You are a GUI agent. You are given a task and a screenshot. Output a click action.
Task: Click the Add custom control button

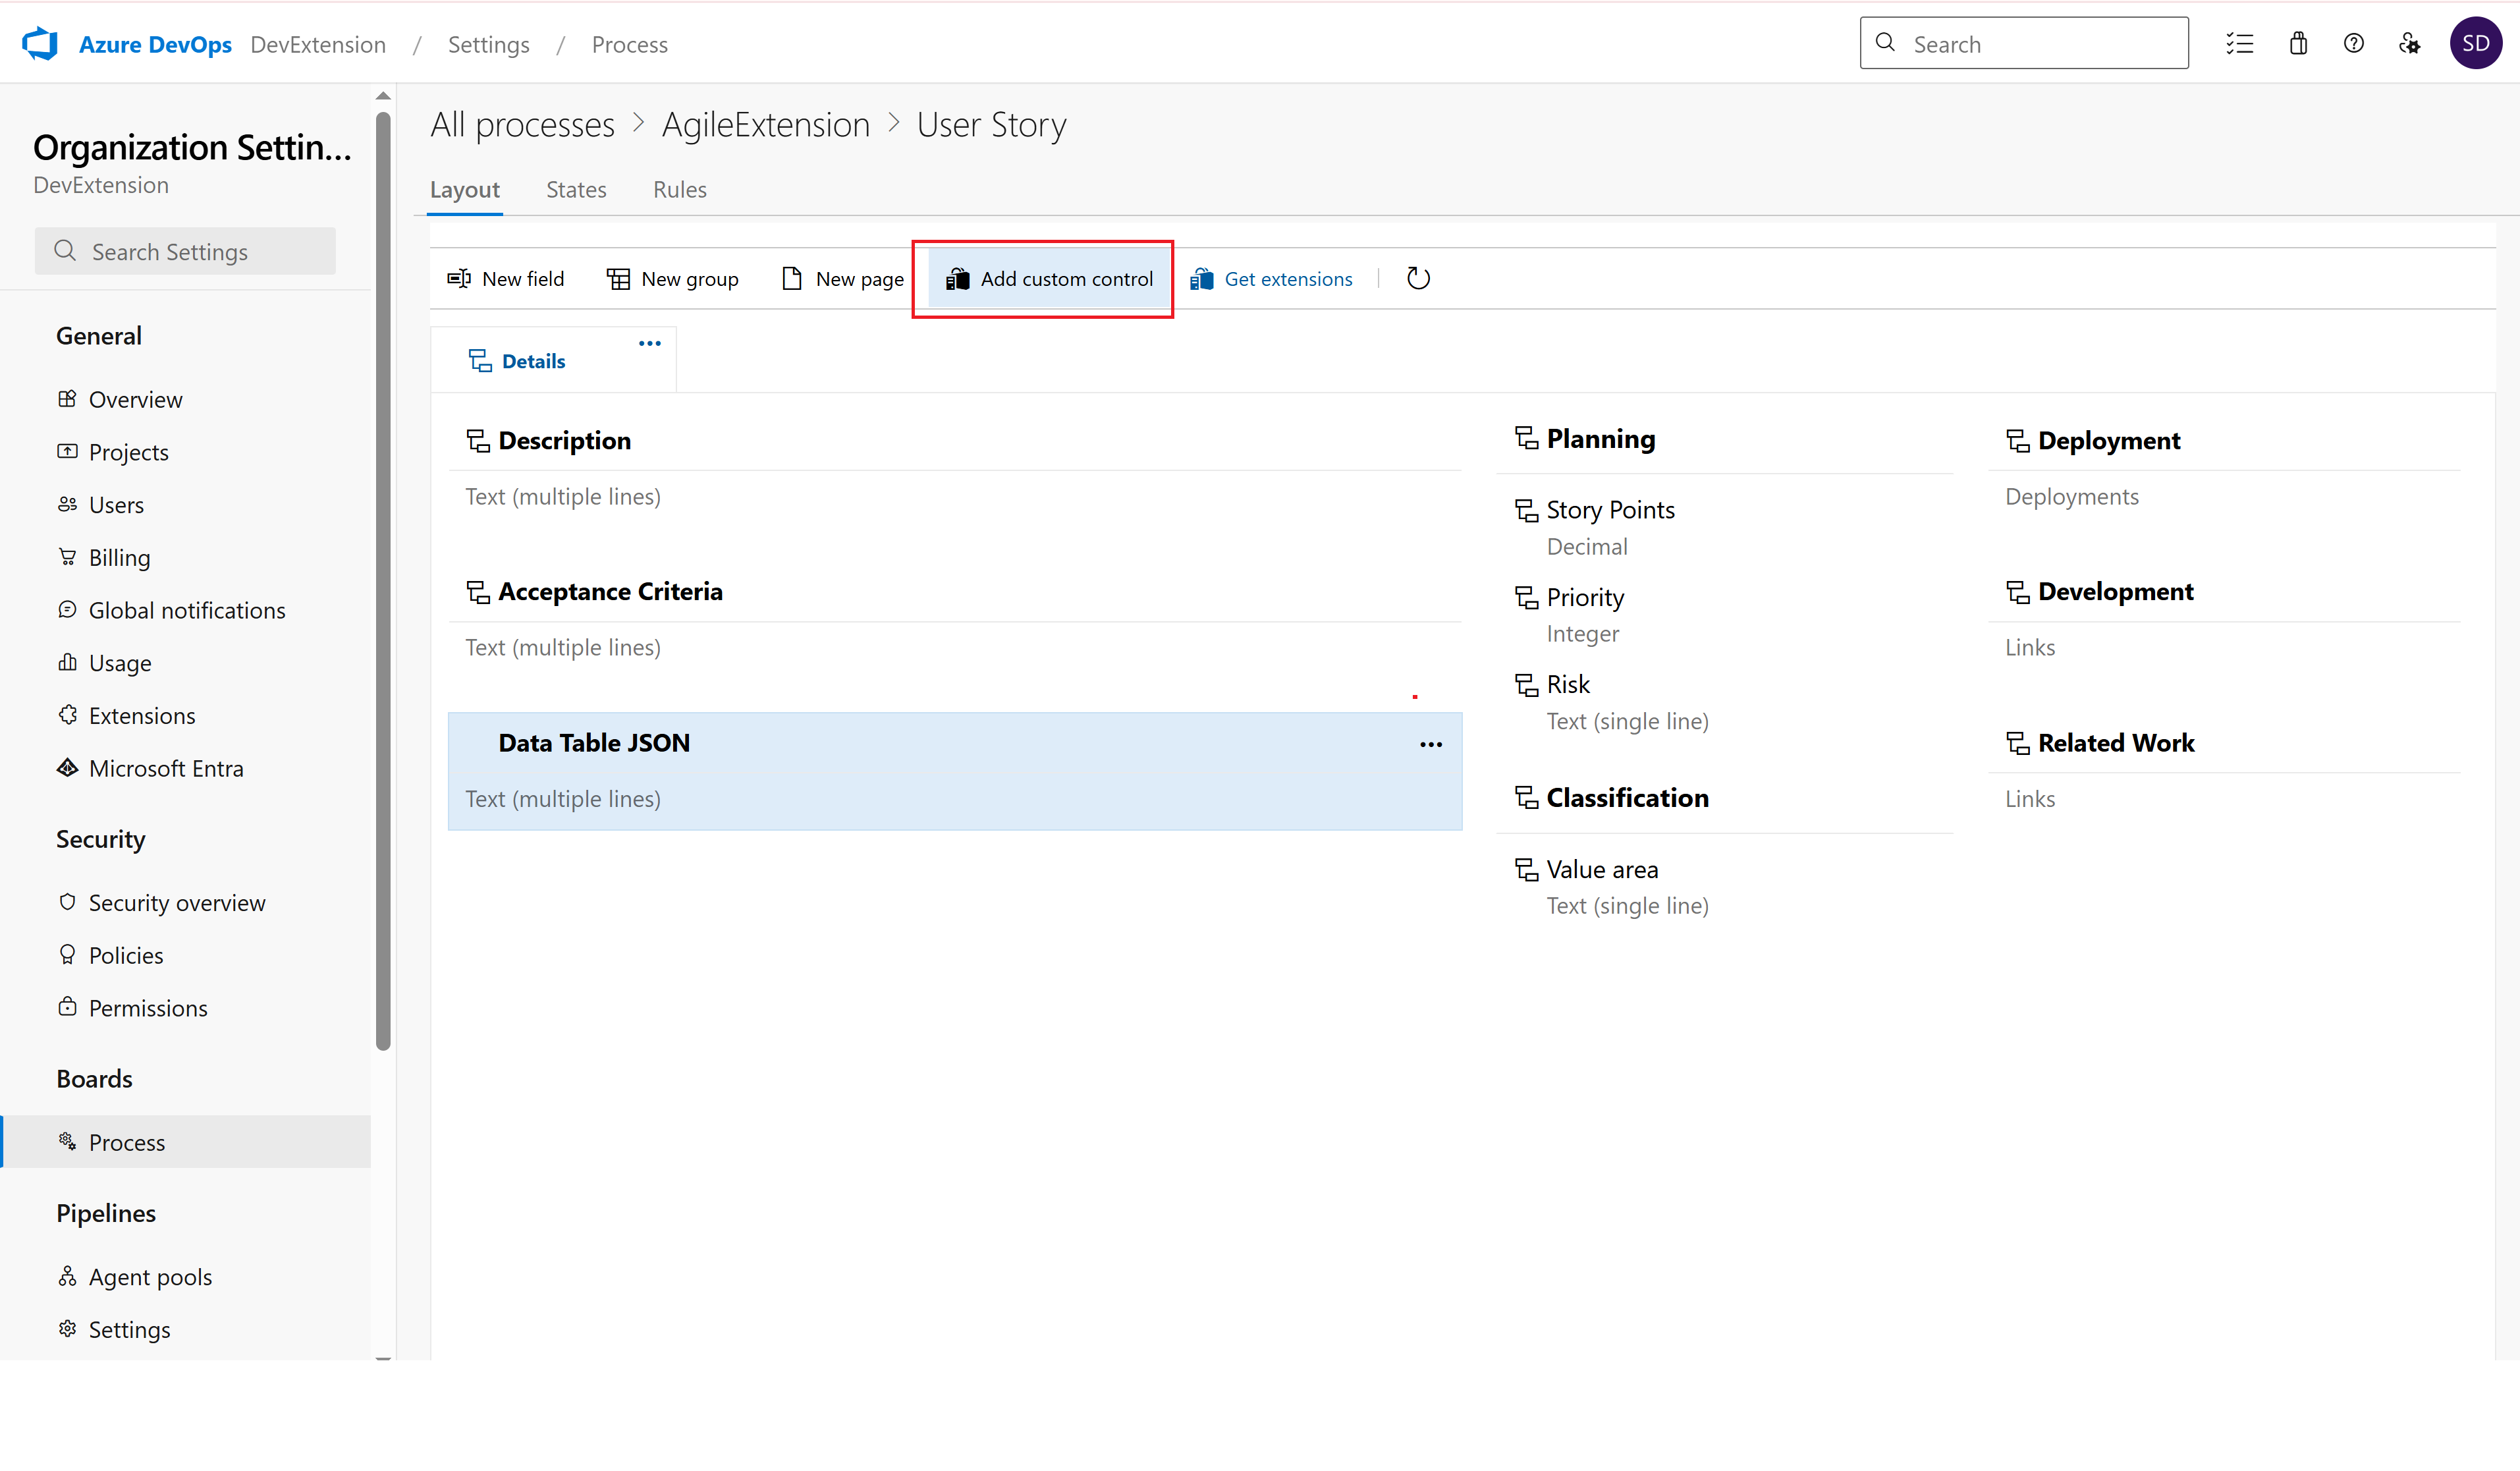pos(1048,279)
